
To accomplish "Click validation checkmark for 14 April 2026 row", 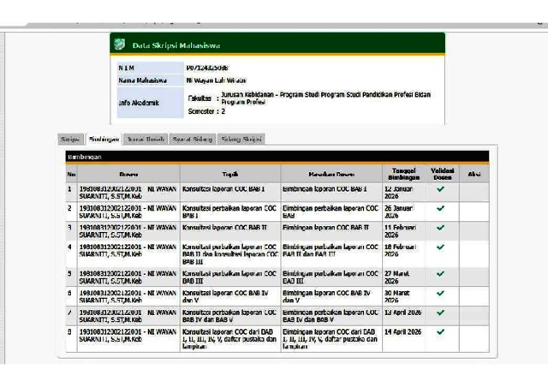I will 441,331.
